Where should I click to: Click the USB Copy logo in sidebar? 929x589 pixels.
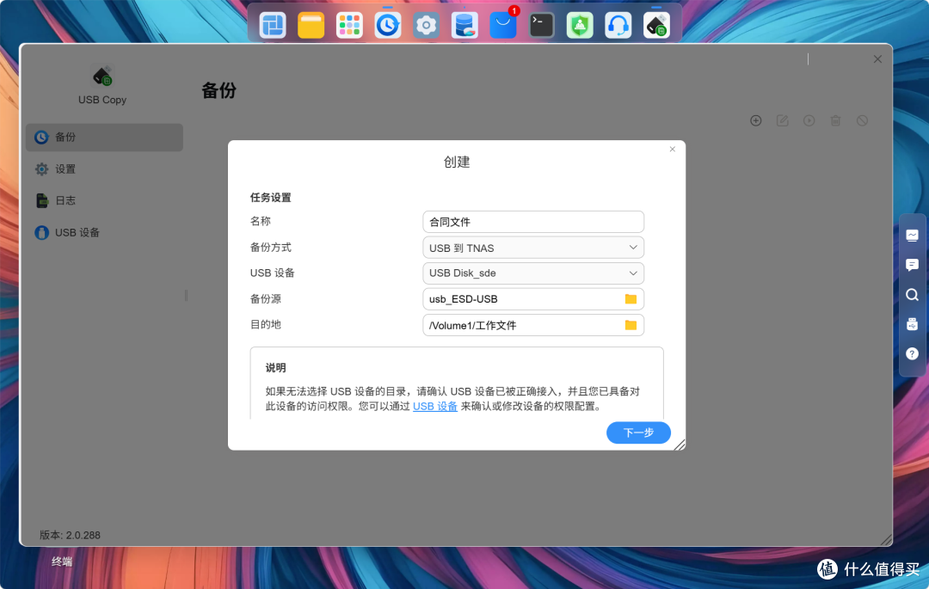click(102, 76)
